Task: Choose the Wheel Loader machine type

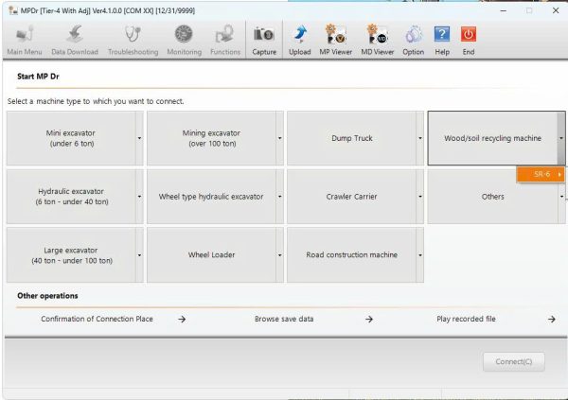Action: (x=211, y=254)
